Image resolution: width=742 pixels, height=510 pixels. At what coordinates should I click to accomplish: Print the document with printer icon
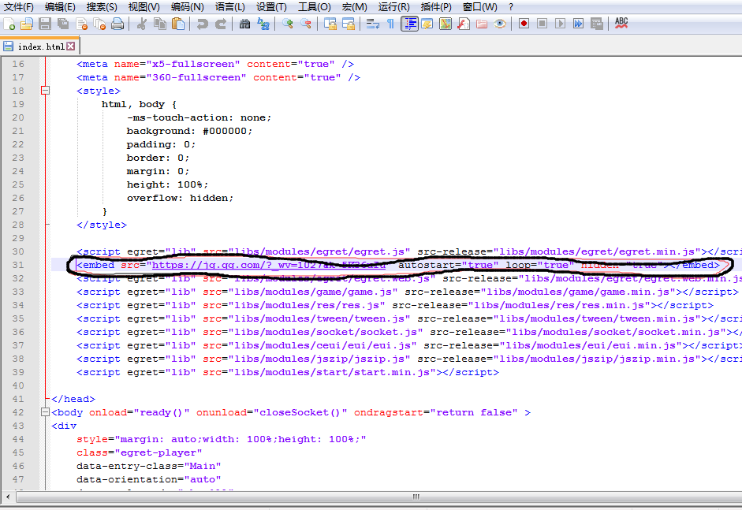(117, 24)
